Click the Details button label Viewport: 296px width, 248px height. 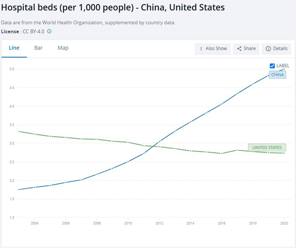point(280,49)
